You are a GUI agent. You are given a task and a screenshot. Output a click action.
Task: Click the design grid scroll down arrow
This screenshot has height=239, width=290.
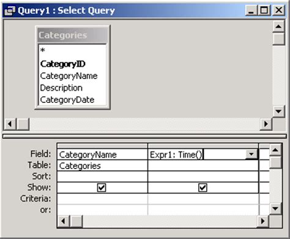275,208
